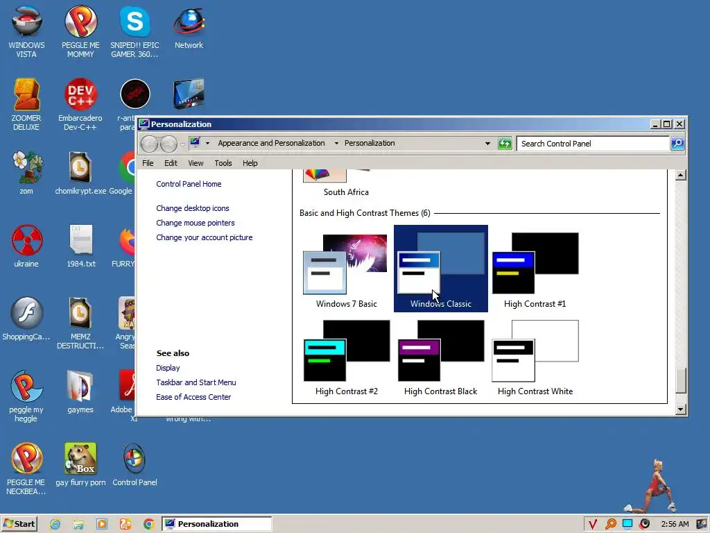Click the red V tray icon

click(x=593, y=524)
